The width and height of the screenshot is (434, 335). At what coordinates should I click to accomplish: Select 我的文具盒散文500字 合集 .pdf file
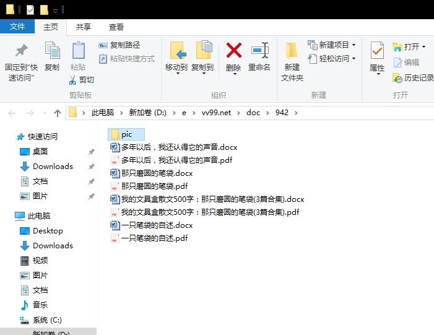click(x=205, y=212)
